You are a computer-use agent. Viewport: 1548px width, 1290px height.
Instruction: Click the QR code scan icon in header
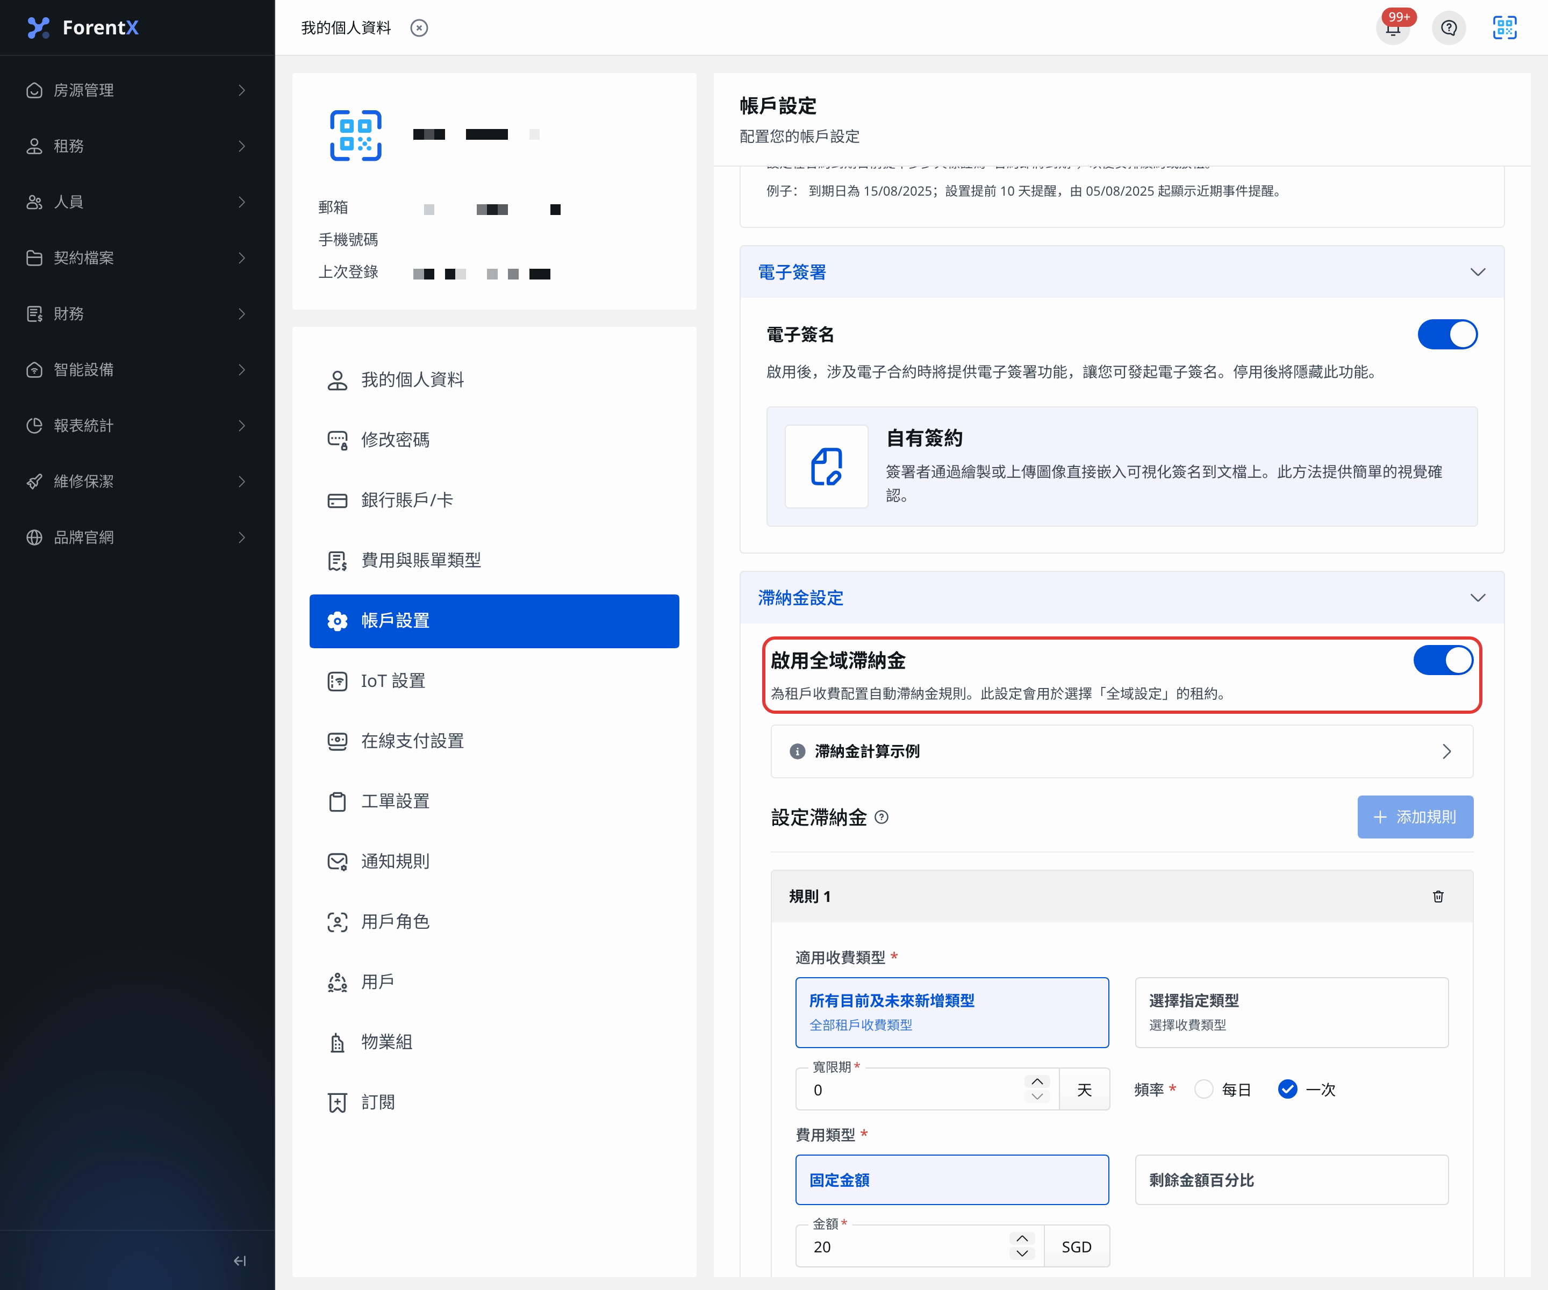[1504, 28]
